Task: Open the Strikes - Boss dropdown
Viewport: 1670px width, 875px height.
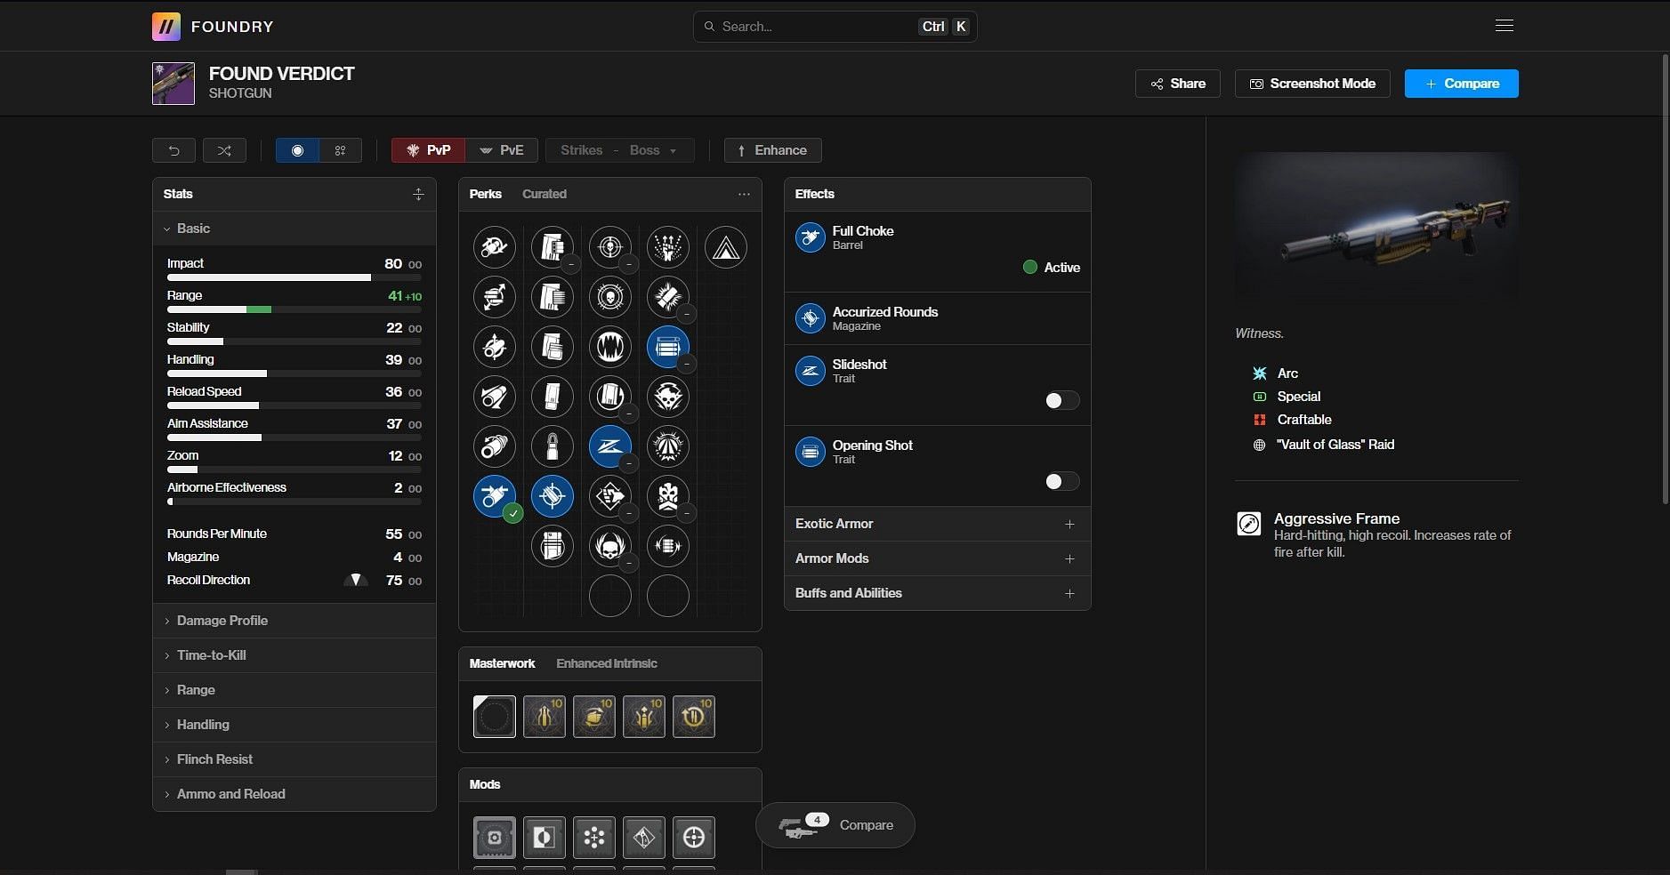Action: point(619,150)
